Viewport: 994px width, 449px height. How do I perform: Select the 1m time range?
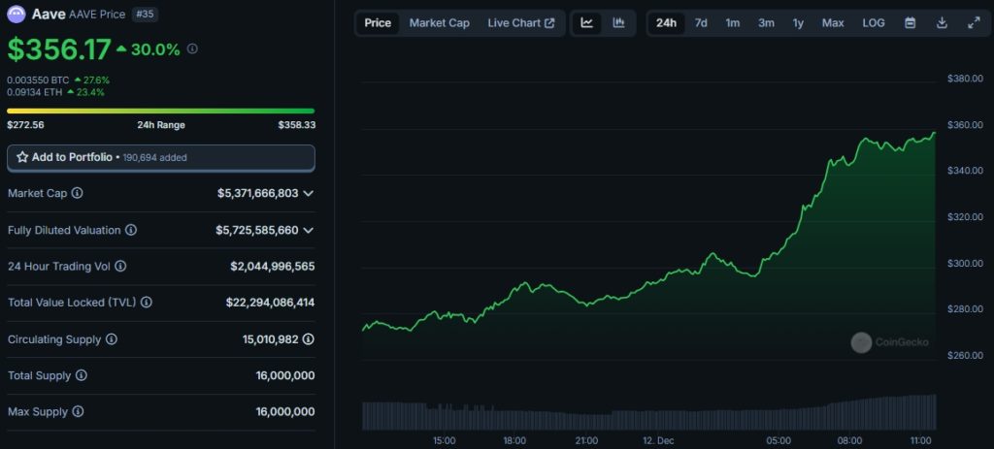(x=733, y=23)
